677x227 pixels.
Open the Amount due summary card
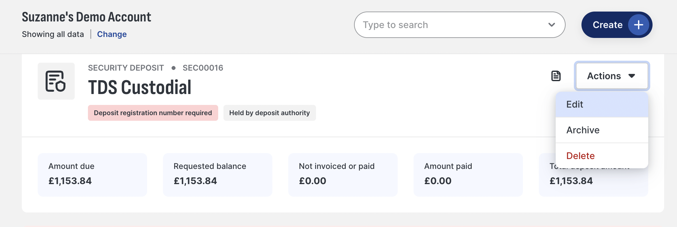[92, 175]
